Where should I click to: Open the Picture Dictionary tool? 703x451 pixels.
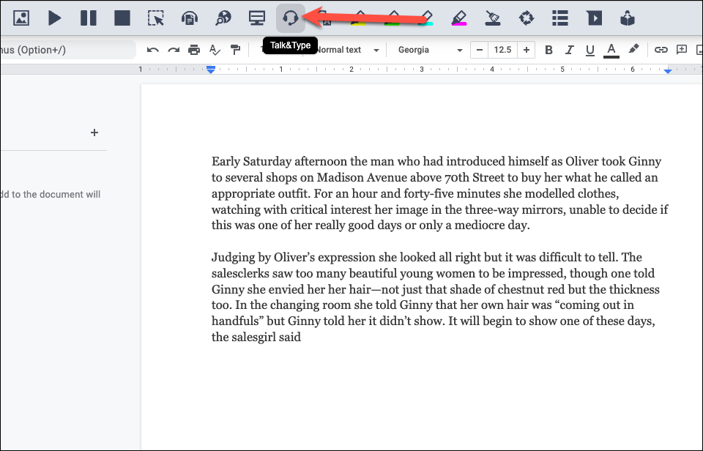click(x=21, y=18)
